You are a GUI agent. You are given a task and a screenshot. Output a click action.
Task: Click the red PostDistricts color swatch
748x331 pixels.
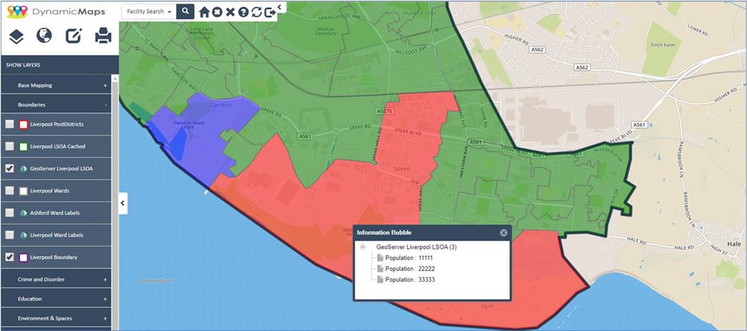[24, 124]
